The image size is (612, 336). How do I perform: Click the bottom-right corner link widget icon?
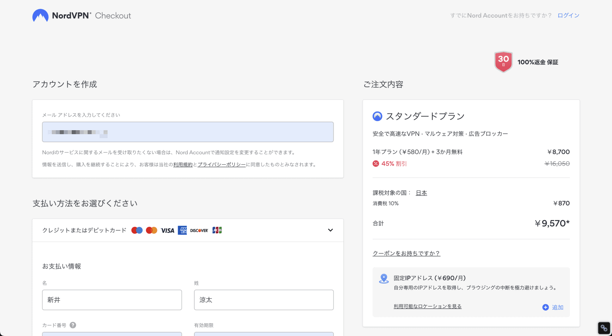click(604, 328)
